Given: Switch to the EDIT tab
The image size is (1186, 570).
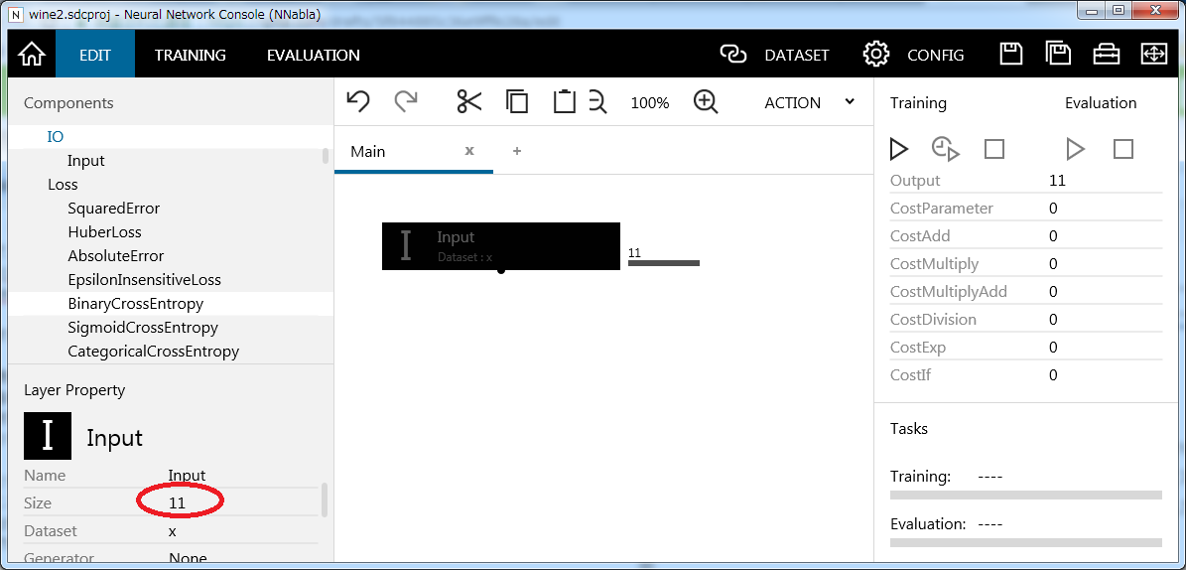Looking at the screenshot, I should (94, 55).
